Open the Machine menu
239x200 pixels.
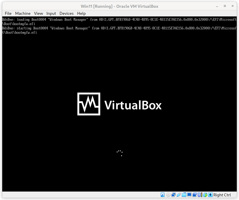(23, 13)
